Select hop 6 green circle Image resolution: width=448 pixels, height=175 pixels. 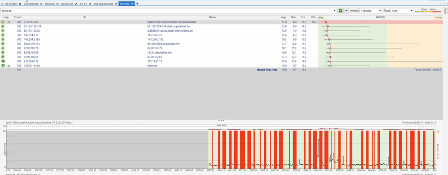(3, 44)
